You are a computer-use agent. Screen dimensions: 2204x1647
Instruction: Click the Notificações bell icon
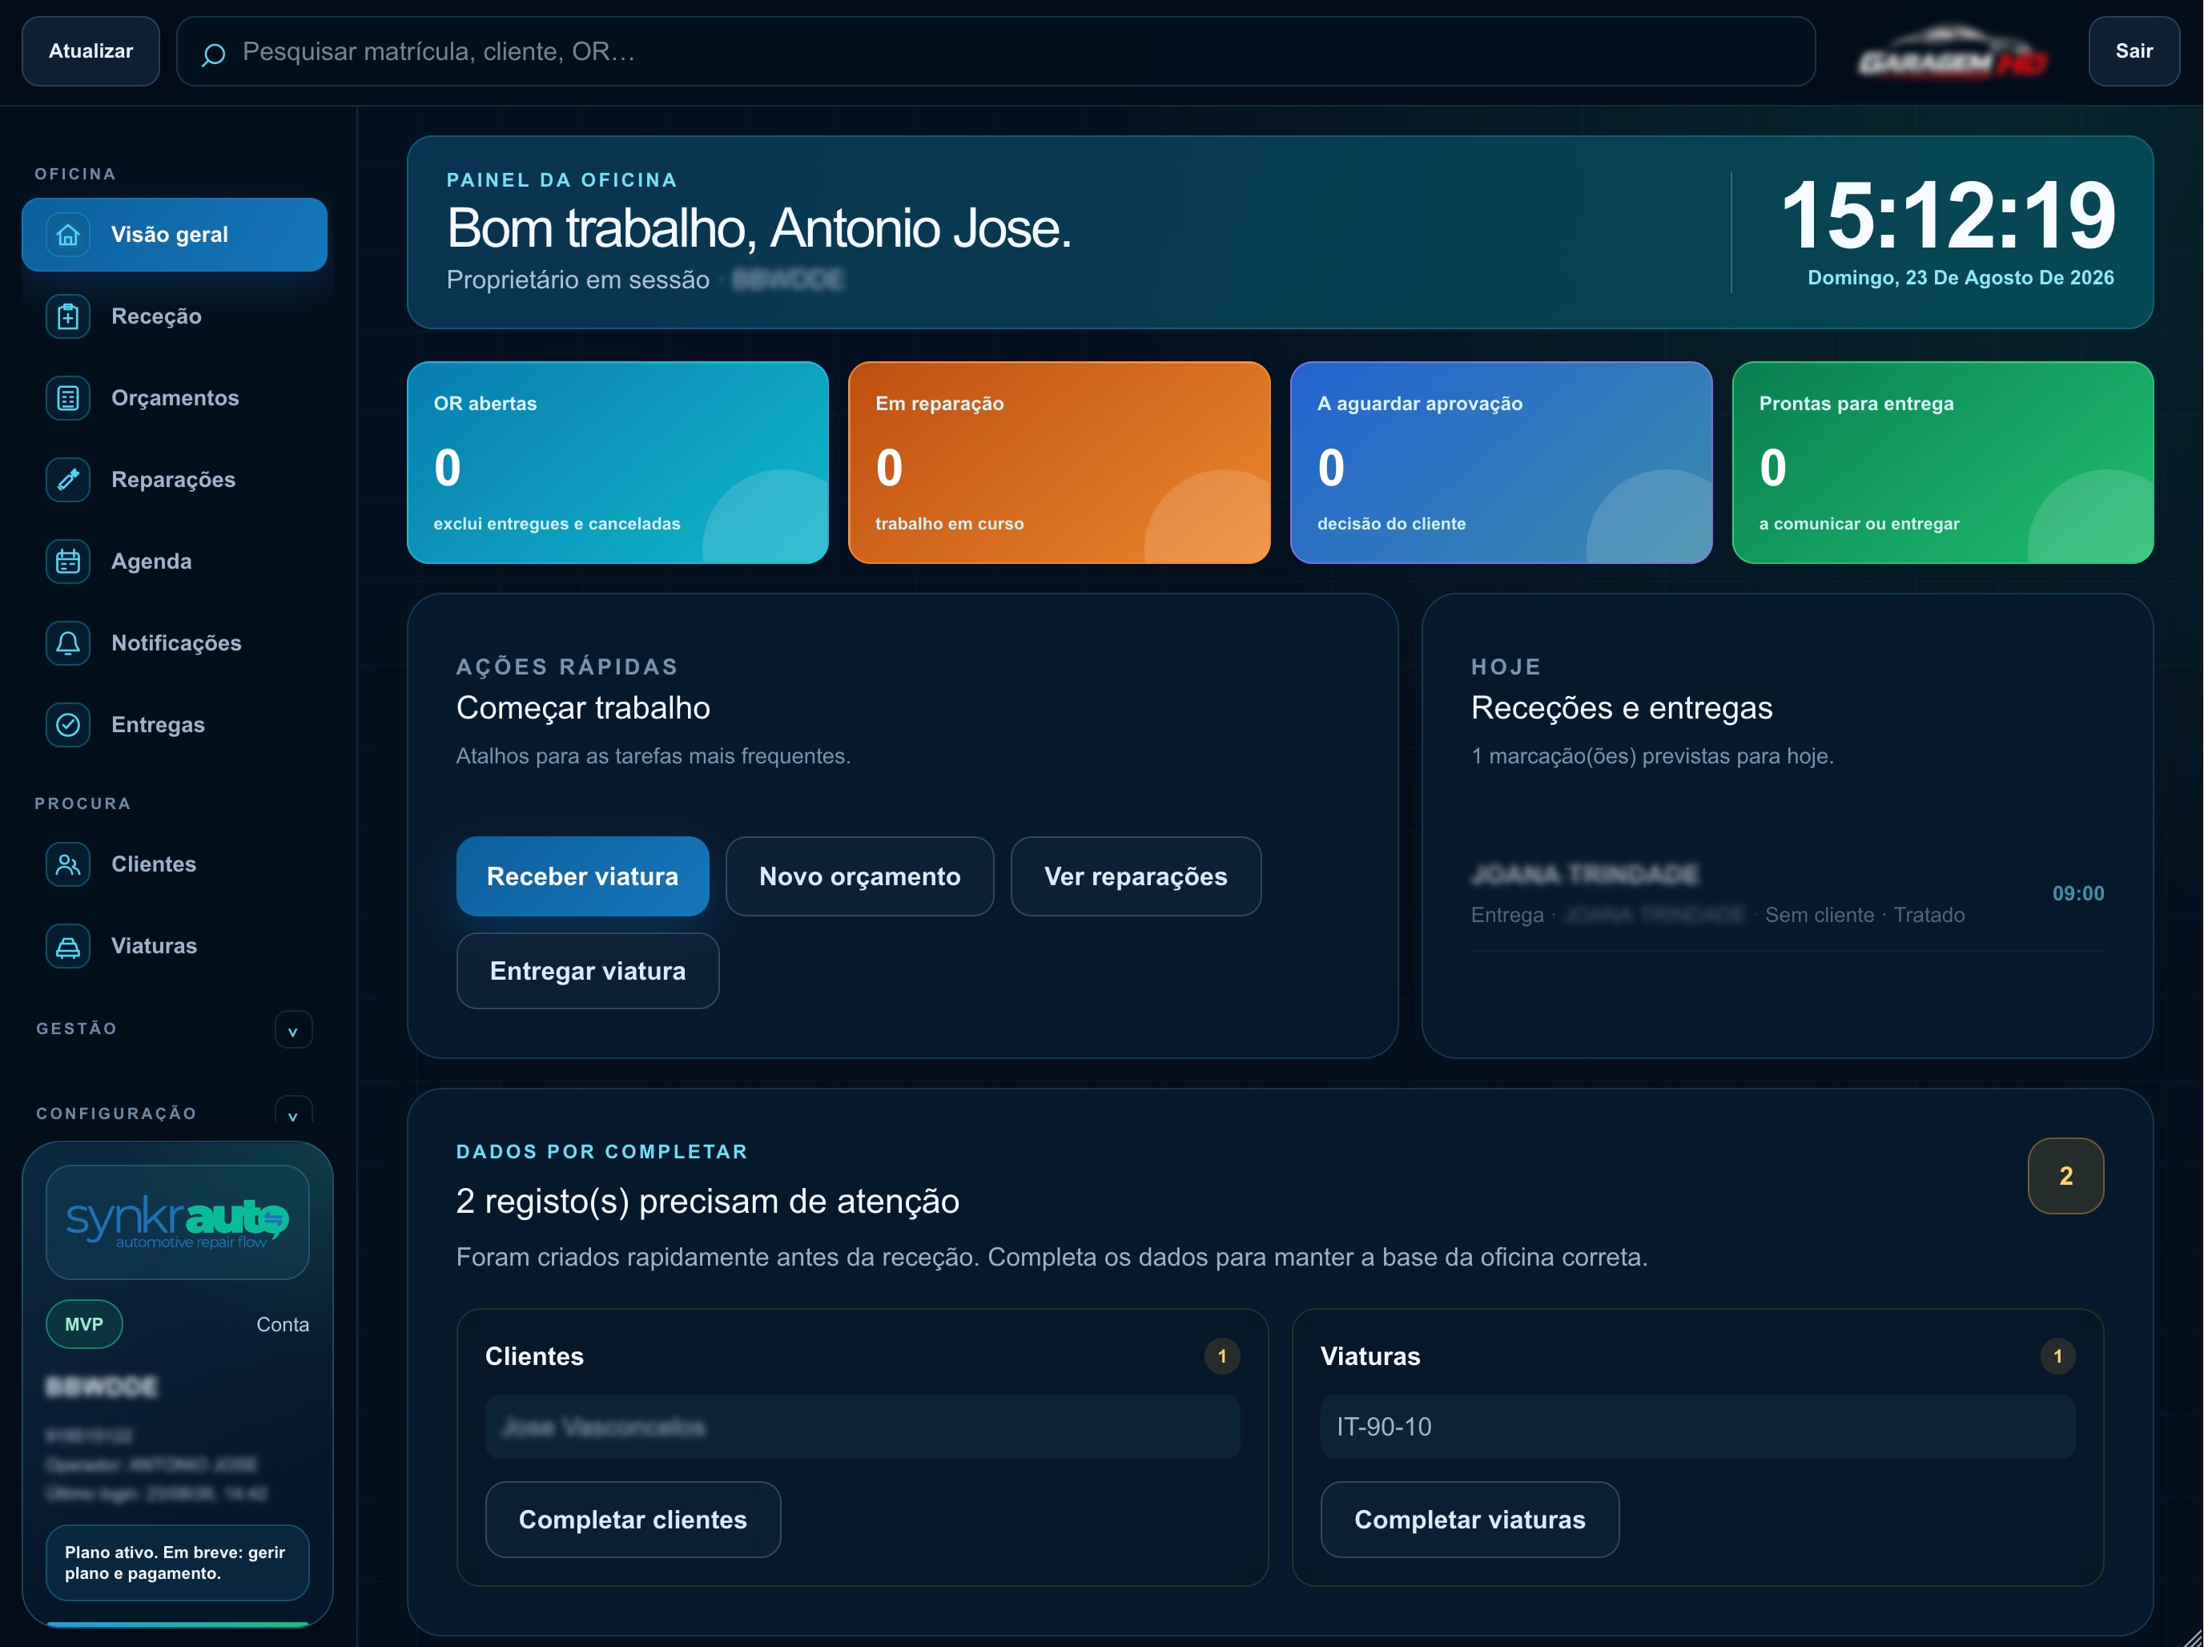coord(68,642)
